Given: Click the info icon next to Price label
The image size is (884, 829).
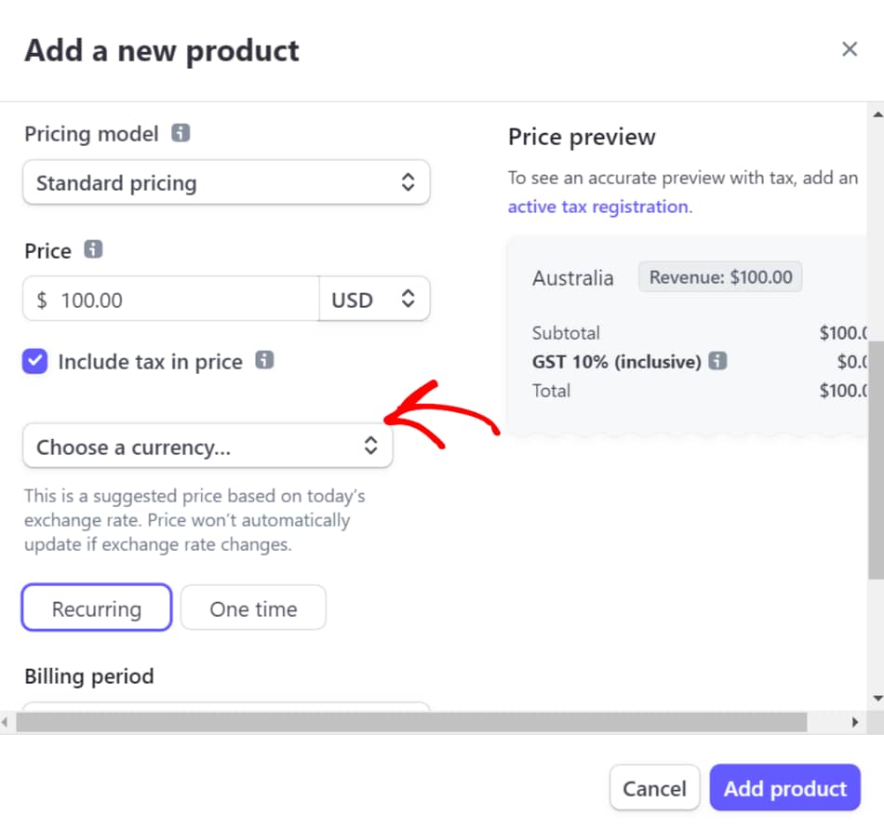Looking at the screenshot, I should 93,250.
